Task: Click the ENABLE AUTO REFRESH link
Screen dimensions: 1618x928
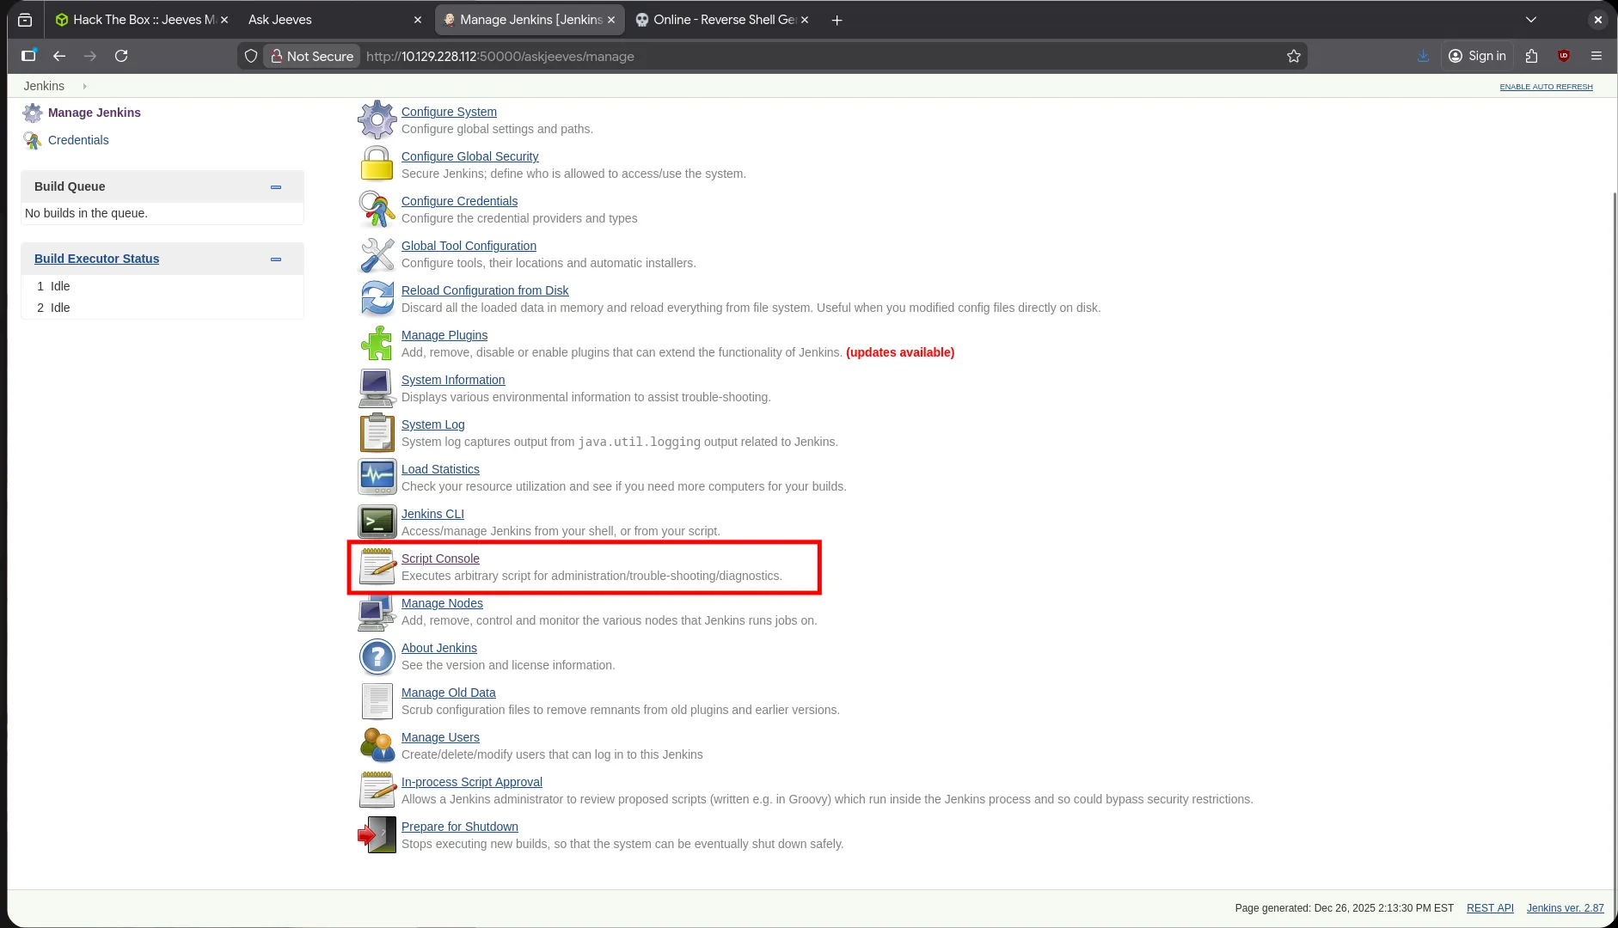Action: [x=1545, y=86]
